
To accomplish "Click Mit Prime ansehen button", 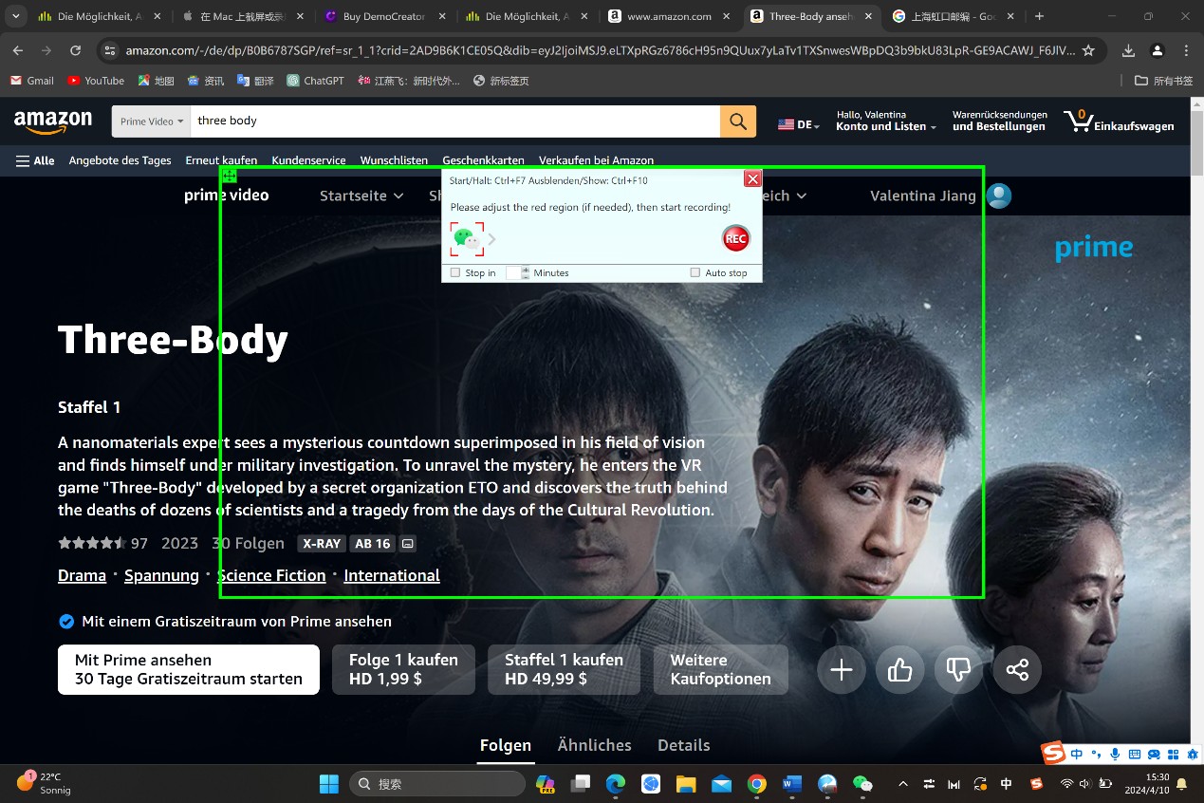I will click(x=189, y=670).
